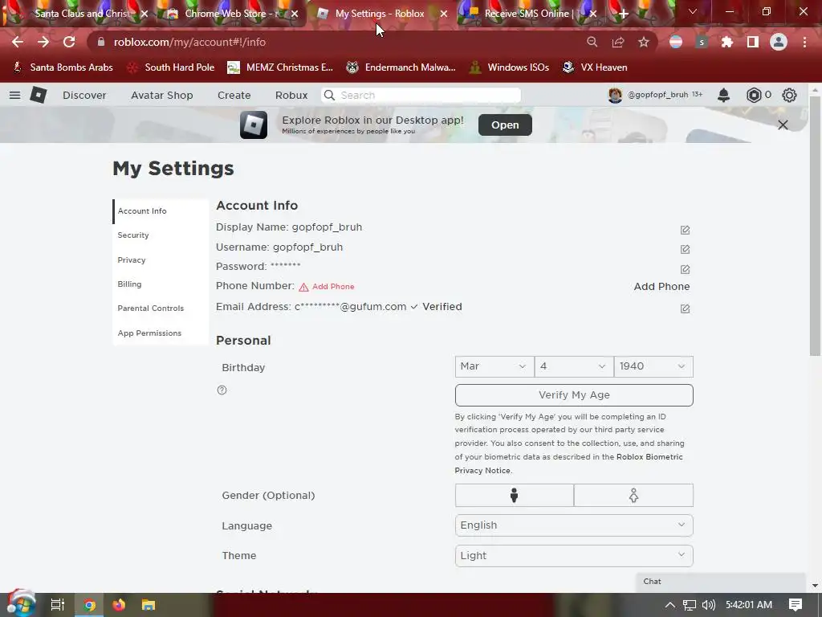Dismiss desktop app banner X
Screen dimensions: 822x617
(783, 125)
